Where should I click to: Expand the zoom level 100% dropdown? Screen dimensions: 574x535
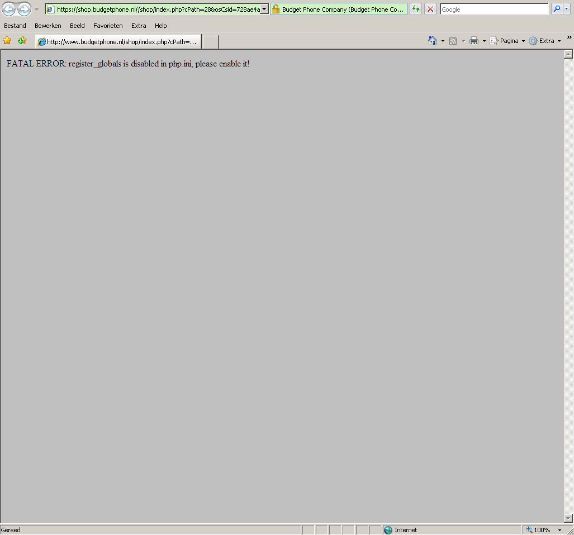point(559,530)
